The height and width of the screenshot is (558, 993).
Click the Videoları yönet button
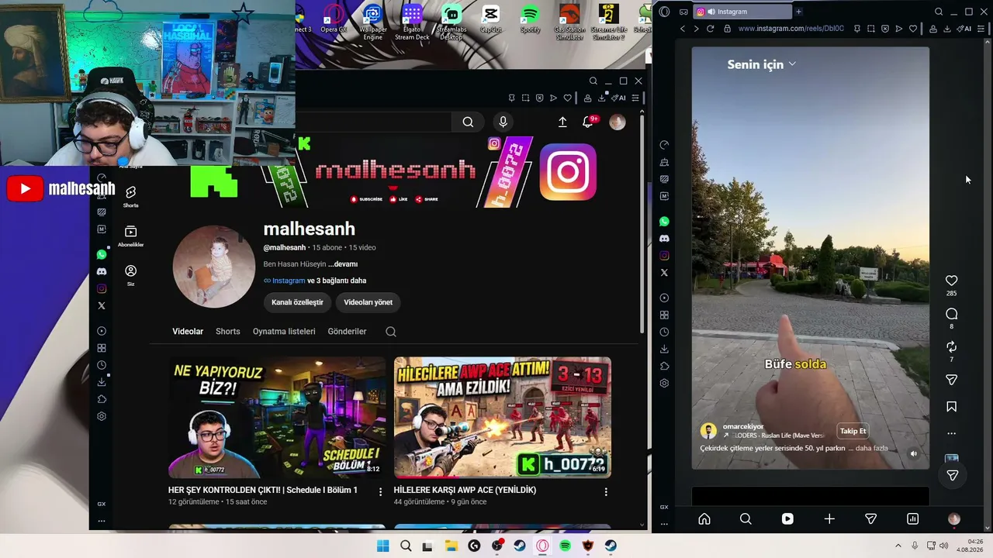tap(368, 302)
